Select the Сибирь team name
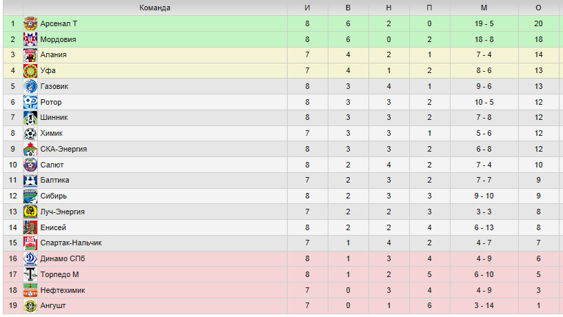 click(54, 196)
